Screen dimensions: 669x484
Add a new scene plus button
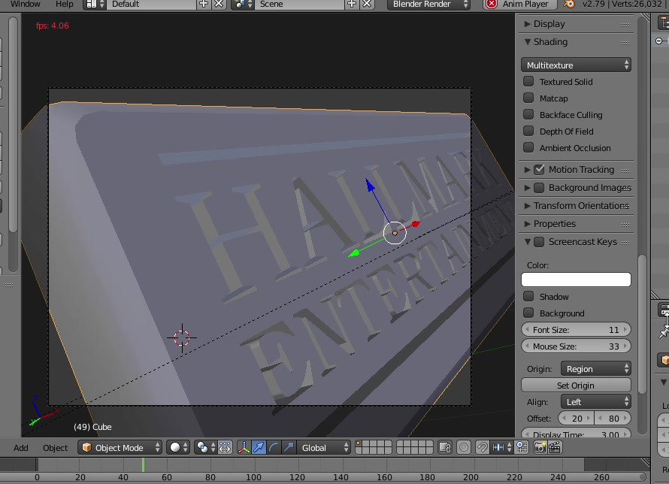point(352,5)
